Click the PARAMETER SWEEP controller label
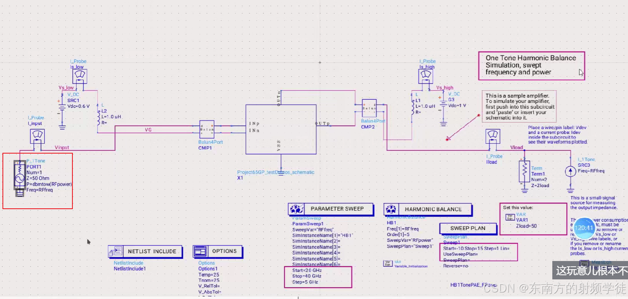628x299 pixels. pyautogui.click(x=337, y=208)
